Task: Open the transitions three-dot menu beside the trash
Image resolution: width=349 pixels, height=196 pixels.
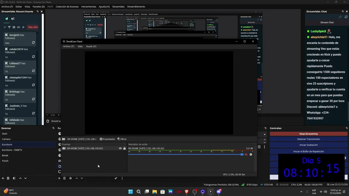Action: click(264, 147)
